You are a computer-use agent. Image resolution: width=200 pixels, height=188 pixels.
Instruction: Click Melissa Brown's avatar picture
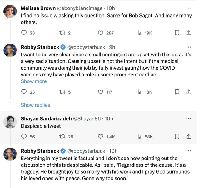tap(10, 12)
